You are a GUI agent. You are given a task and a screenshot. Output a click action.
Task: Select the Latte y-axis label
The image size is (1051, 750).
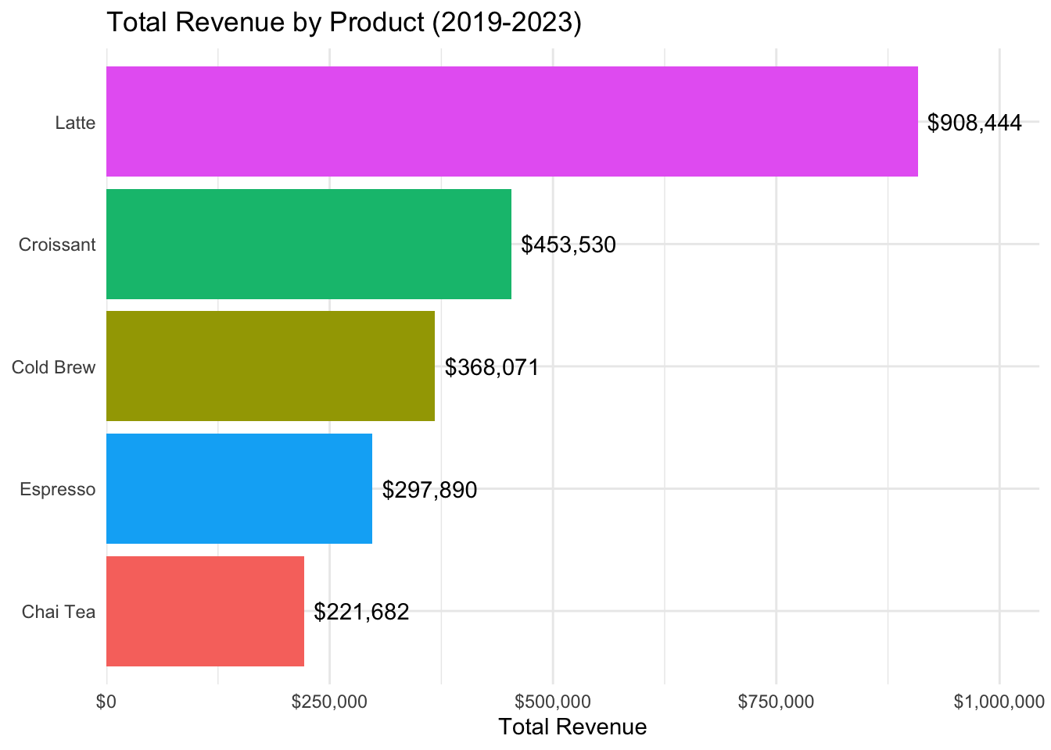[x=75, y=123]
